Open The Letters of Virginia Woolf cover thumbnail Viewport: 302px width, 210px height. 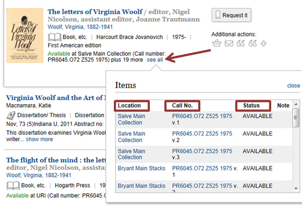(25, 35)
